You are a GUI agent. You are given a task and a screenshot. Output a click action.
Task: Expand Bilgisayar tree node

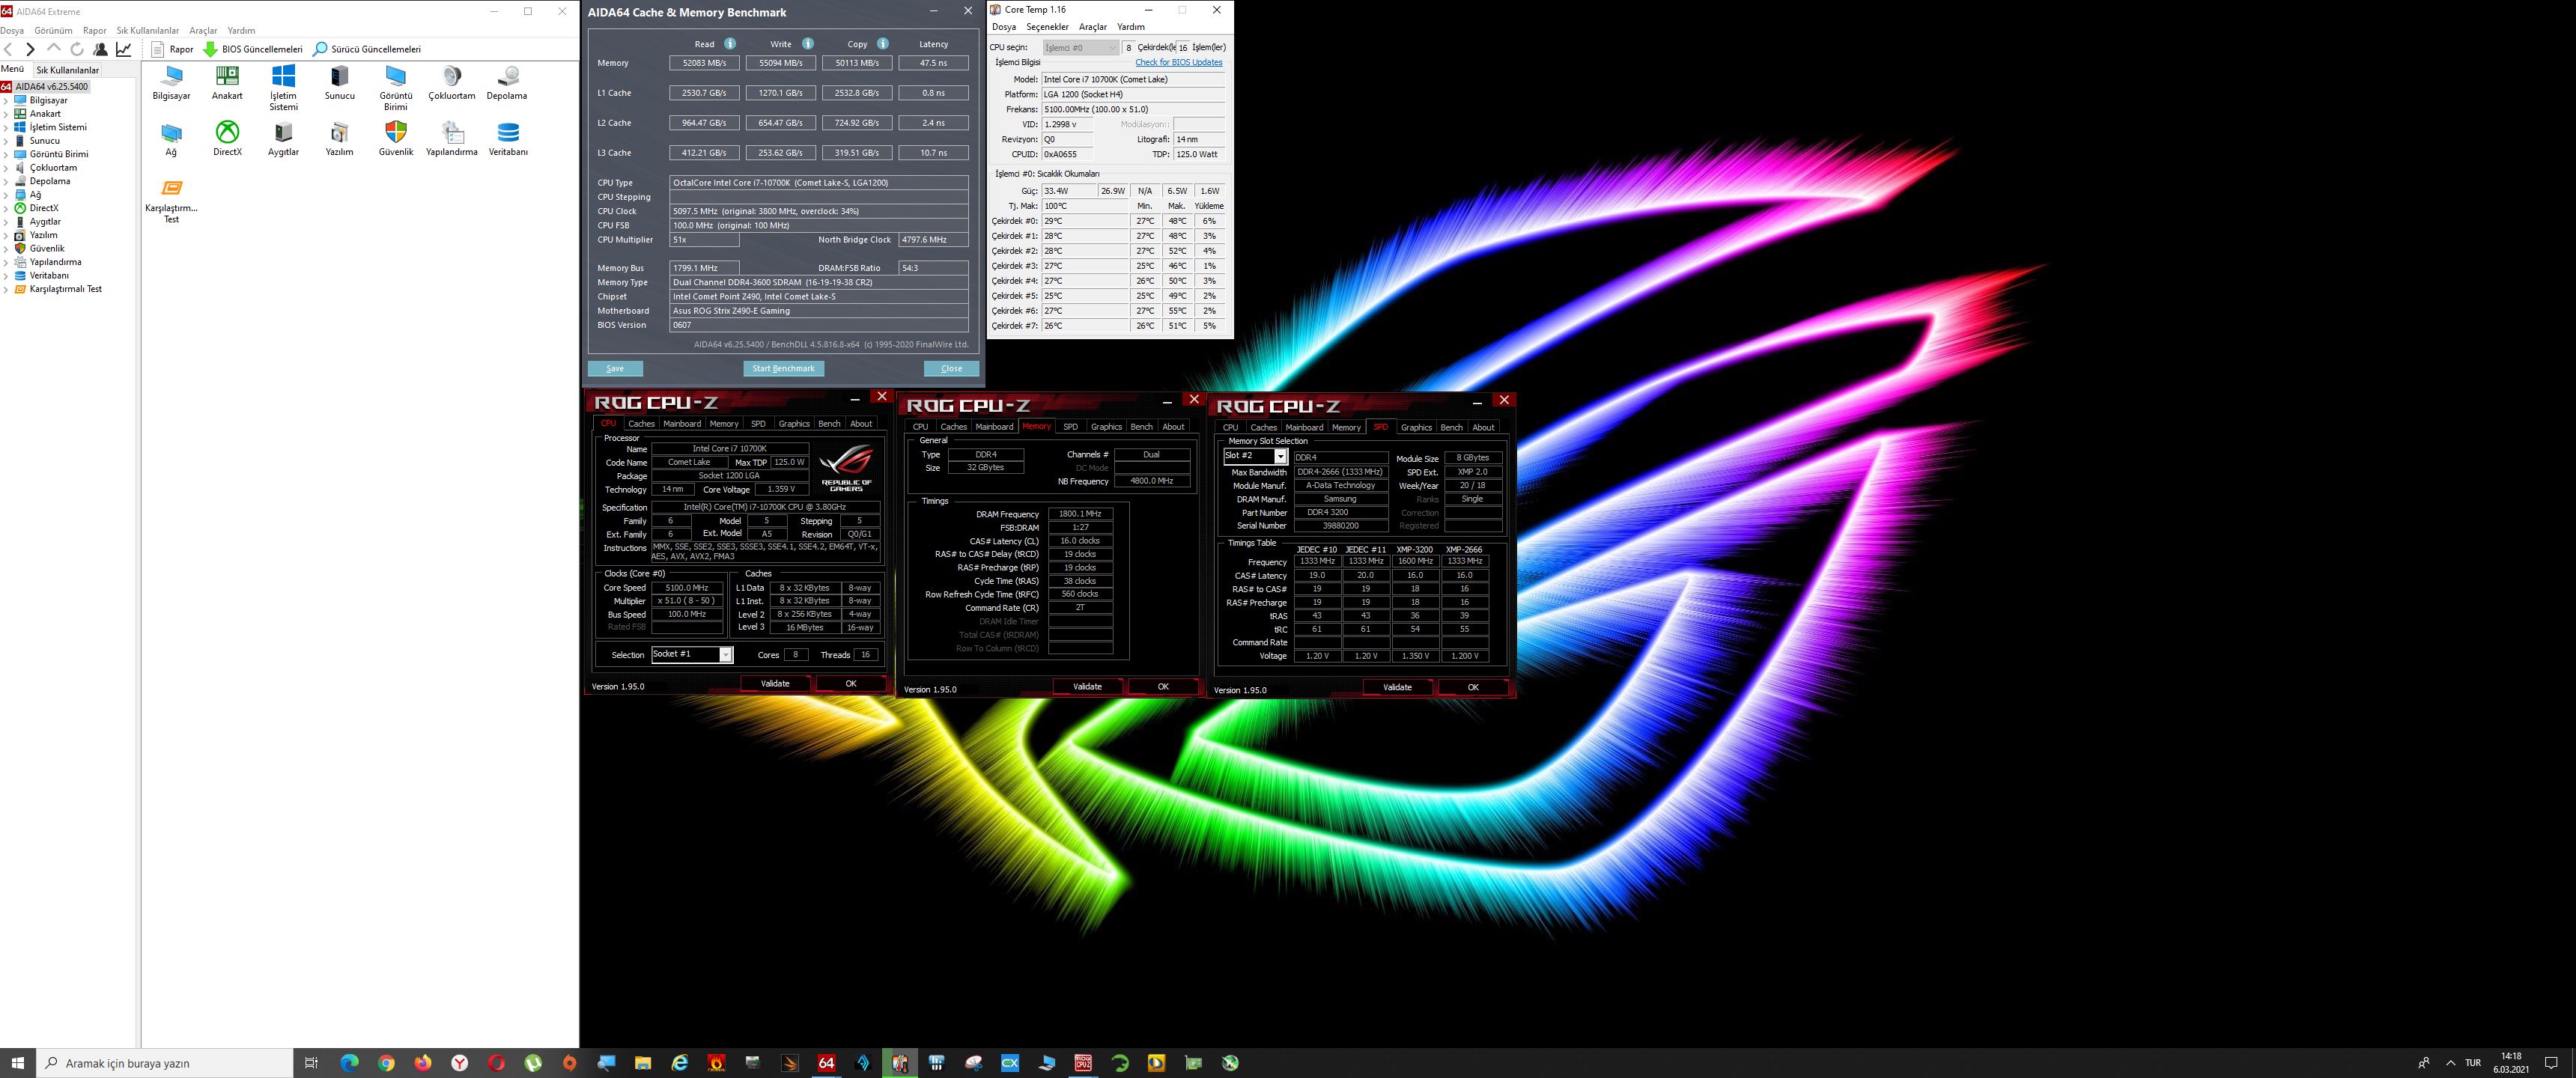pos(6,101)
